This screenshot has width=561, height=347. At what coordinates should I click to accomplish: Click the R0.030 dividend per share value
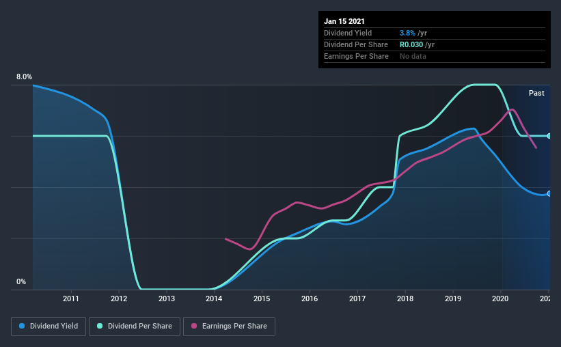tap(411, 44)
